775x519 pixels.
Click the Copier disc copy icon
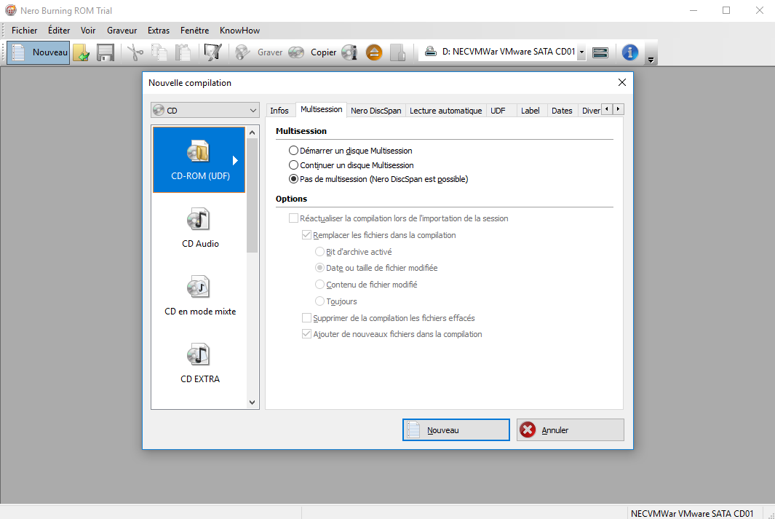click(296, 52)
